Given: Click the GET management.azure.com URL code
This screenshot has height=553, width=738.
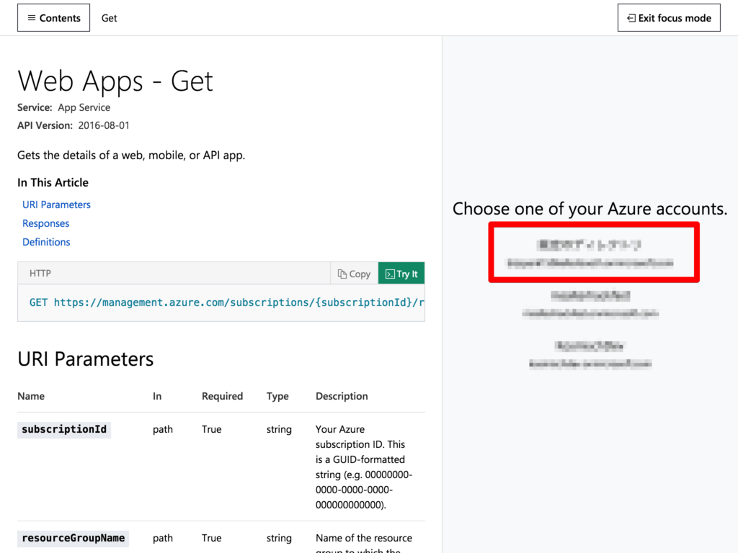Looking at the screenshot, I should click(226, 302).
